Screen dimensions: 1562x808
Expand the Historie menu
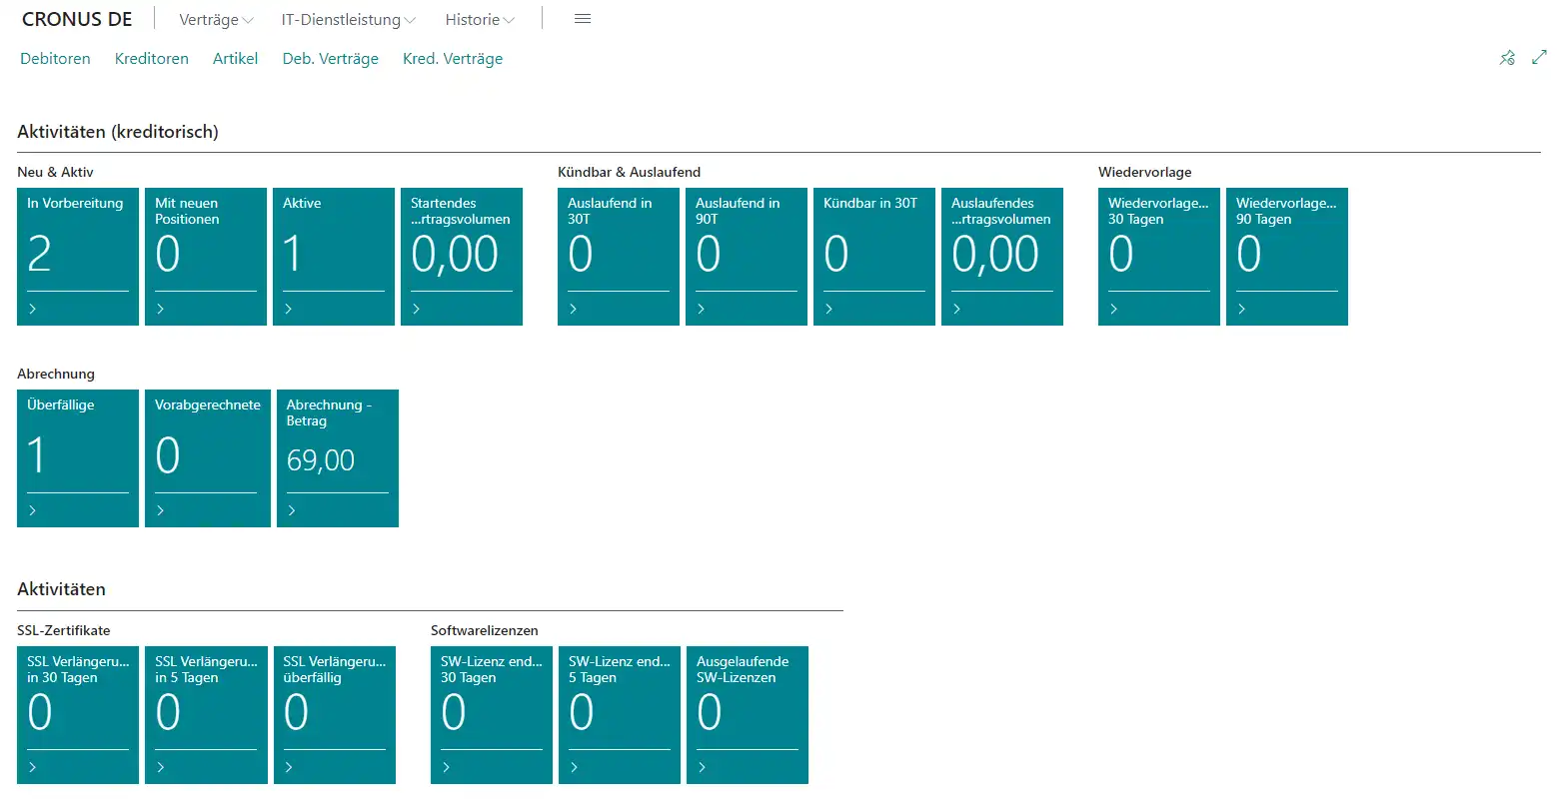point(480,20)
